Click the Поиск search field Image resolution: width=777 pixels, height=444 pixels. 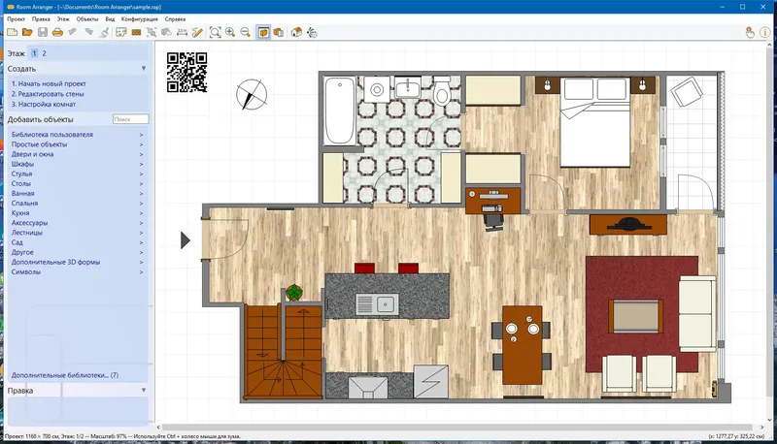[x=131, y=119]
